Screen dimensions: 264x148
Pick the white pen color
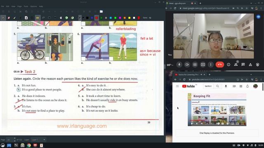tap(134, 18)
